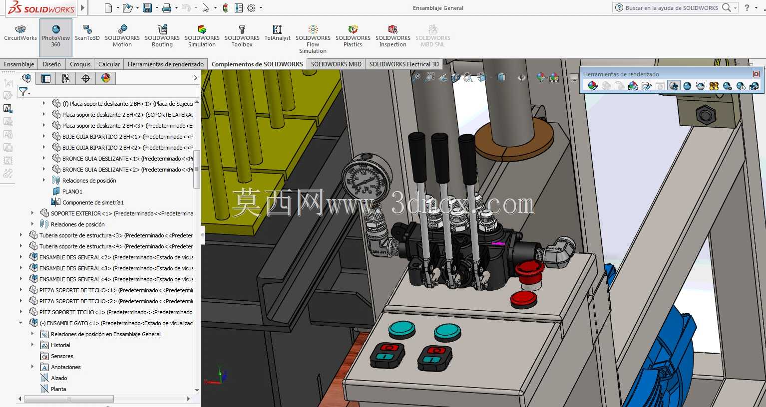Enable SOLIDWORKS Motion add-in

coord(122,37)
